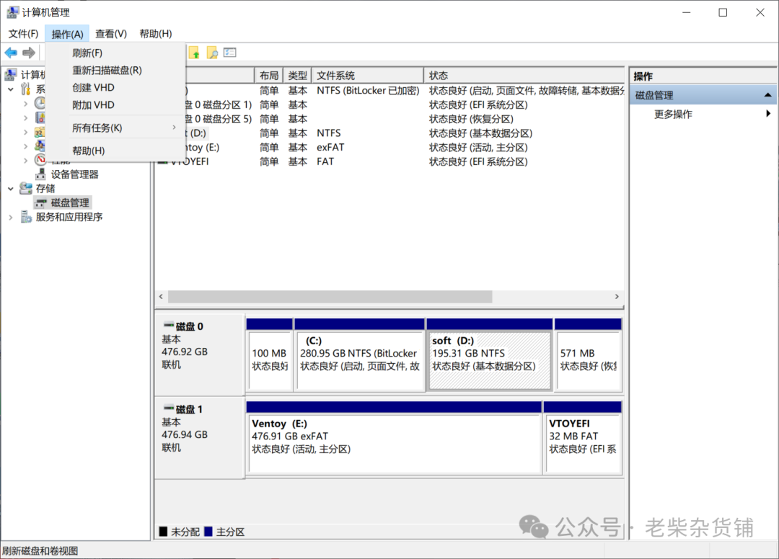Click 帮助(H) in the dropdown menu
This screenshot has height=559, width=779.
(115, 151)
